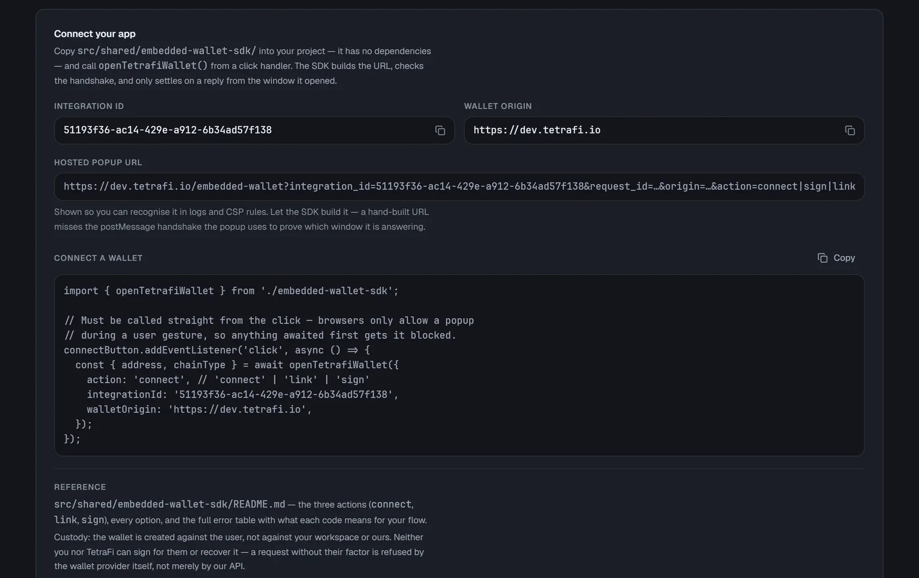Copy the Wallet Origin value icon
Viewport: 919px width, 578px height.
850,131
